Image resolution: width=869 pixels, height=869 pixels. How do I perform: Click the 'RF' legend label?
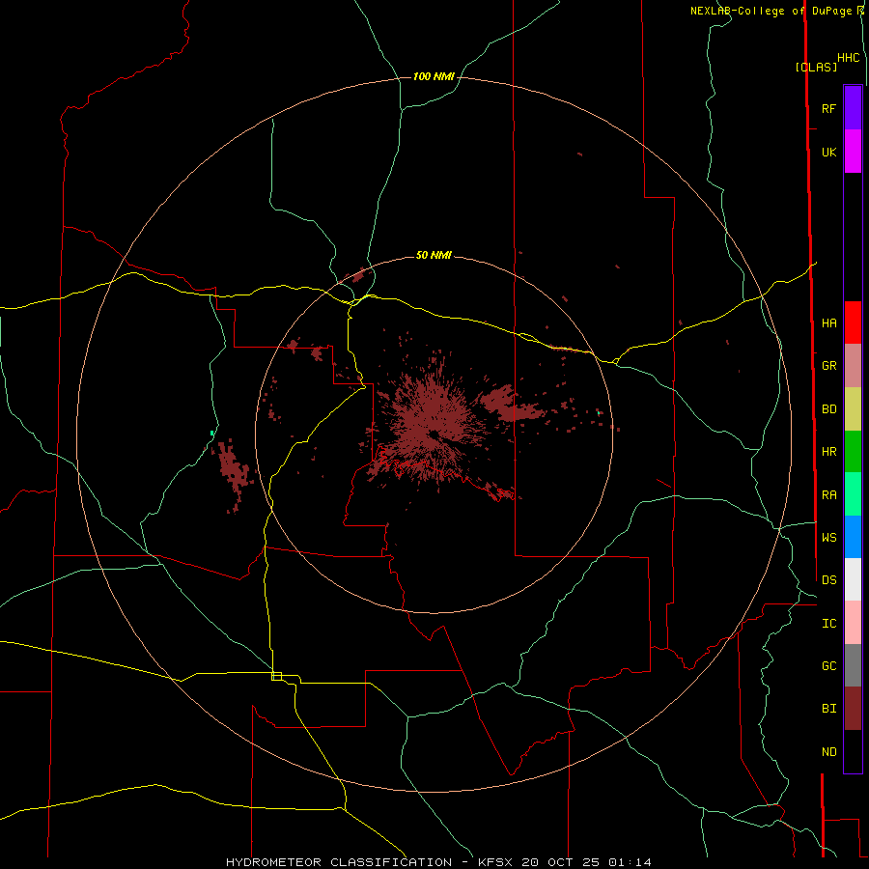pos(828,108)
